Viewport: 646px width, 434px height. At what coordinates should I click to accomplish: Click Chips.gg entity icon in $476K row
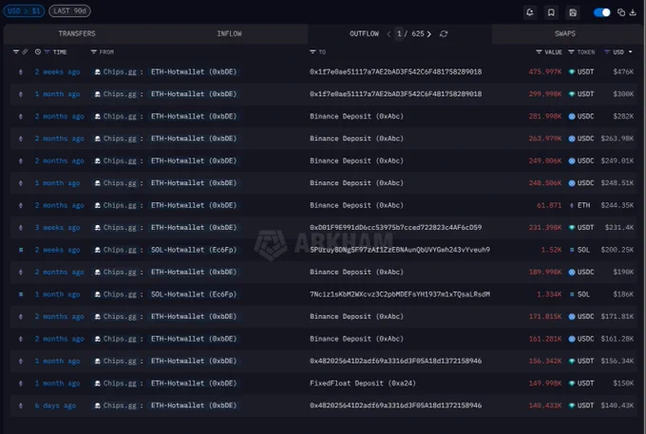pyautogui.click(x=98, y=71)
